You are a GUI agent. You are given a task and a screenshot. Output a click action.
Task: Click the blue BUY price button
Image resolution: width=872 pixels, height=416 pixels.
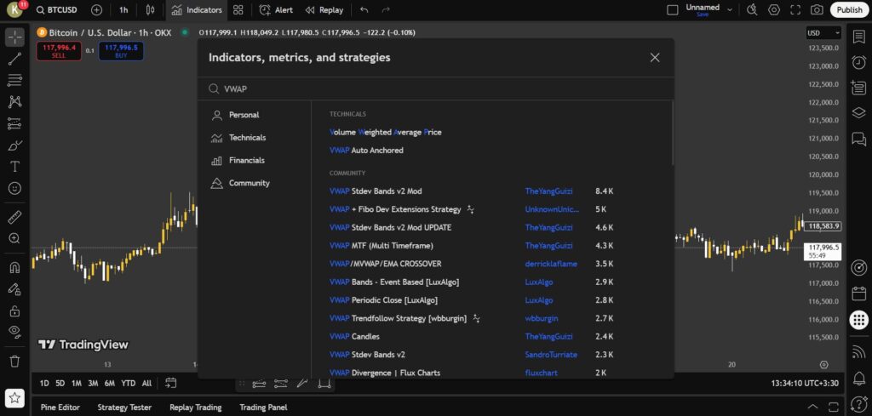pos(121,51)
